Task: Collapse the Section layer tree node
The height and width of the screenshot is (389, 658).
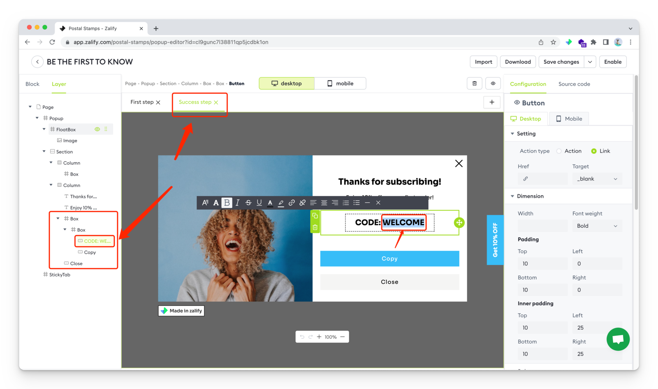Action: pyautogui.click(x=44, y=152)
